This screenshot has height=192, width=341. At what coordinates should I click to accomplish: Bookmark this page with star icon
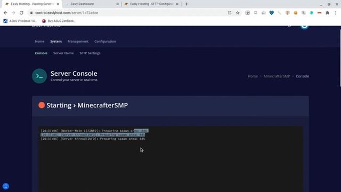coord(238,13)
